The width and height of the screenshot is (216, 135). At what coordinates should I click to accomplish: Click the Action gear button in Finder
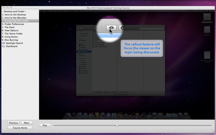point(121,28)
